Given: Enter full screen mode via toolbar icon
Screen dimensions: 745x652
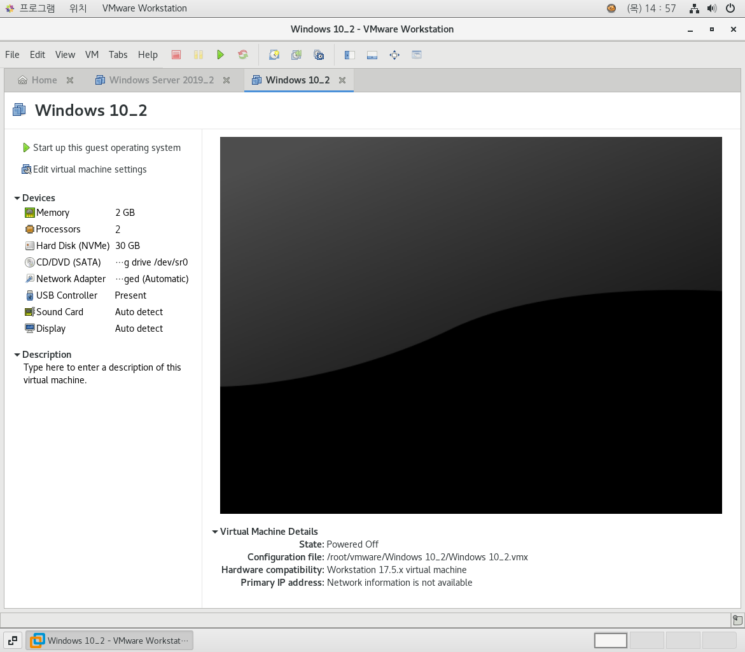Looking at the screenshot, I should pos(394,55).
